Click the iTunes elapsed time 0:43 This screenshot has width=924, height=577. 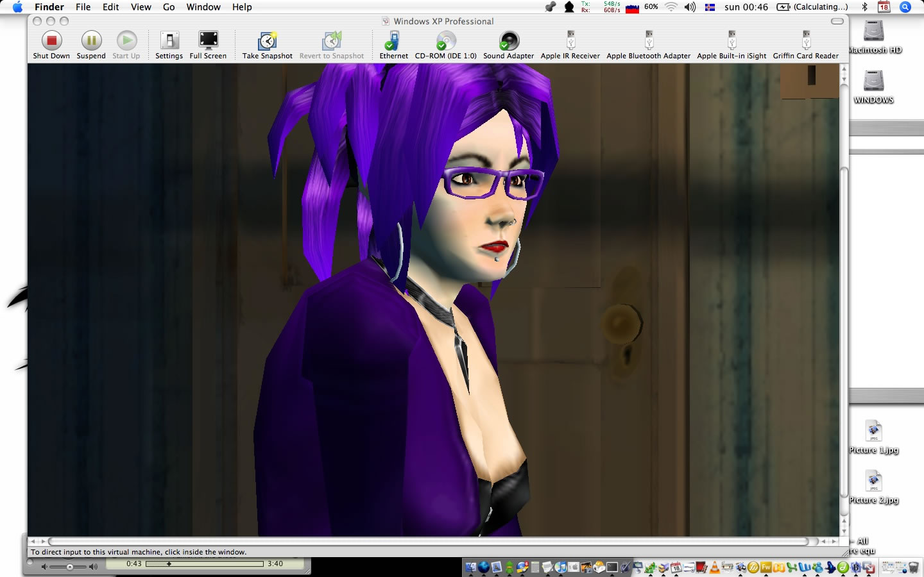(134, 564)
